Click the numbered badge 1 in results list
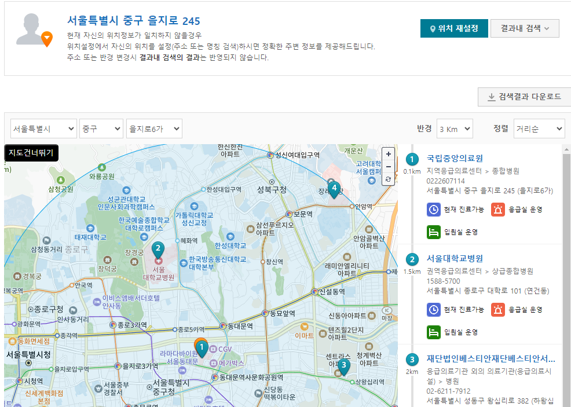The image size is (571, 407). click(412, 159)
